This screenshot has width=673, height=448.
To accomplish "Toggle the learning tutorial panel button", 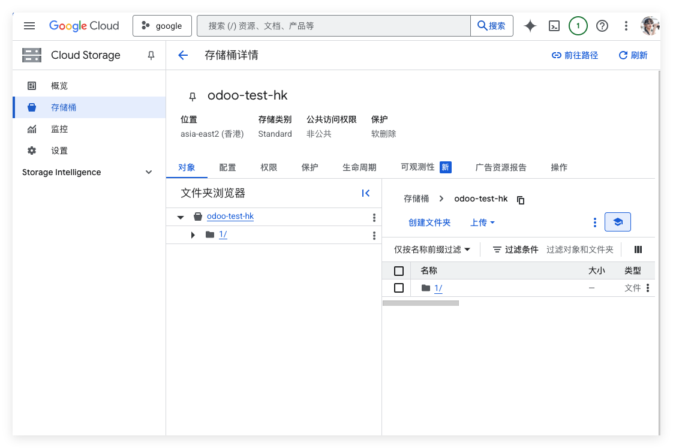I will coord(617,223).
